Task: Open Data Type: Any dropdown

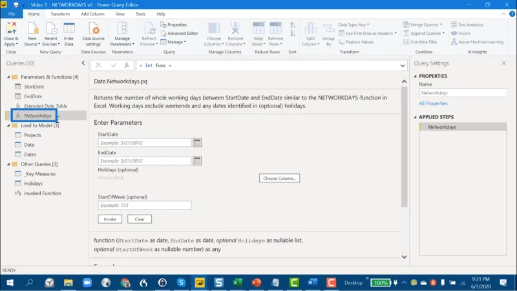Action: coord(353,25)
